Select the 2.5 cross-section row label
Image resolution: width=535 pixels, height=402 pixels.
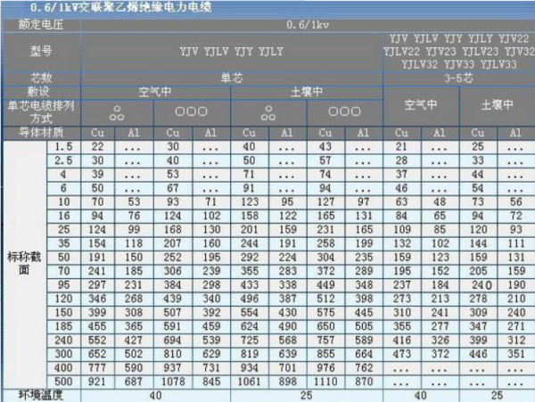point(64,160)
